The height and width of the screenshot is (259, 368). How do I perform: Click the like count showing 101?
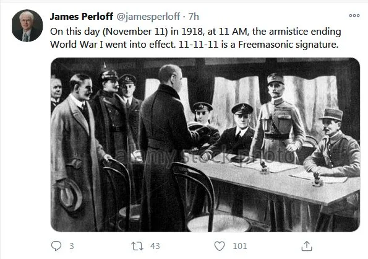coord(239,246)
